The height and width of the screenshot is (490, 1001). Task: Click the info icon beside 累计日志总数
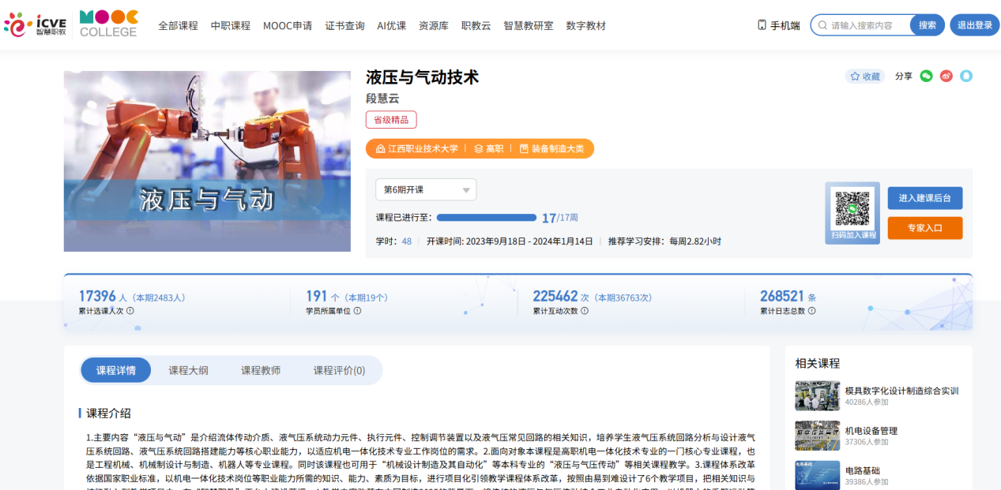point(811,311)
